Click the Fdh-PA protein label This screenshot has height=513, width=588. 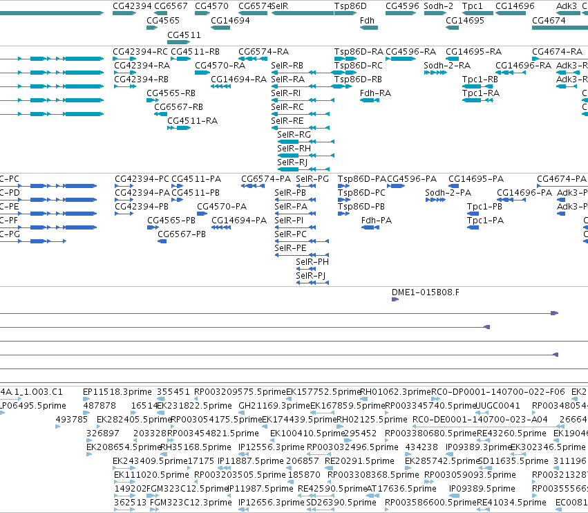pyautogui.click(x=377, y=221)
